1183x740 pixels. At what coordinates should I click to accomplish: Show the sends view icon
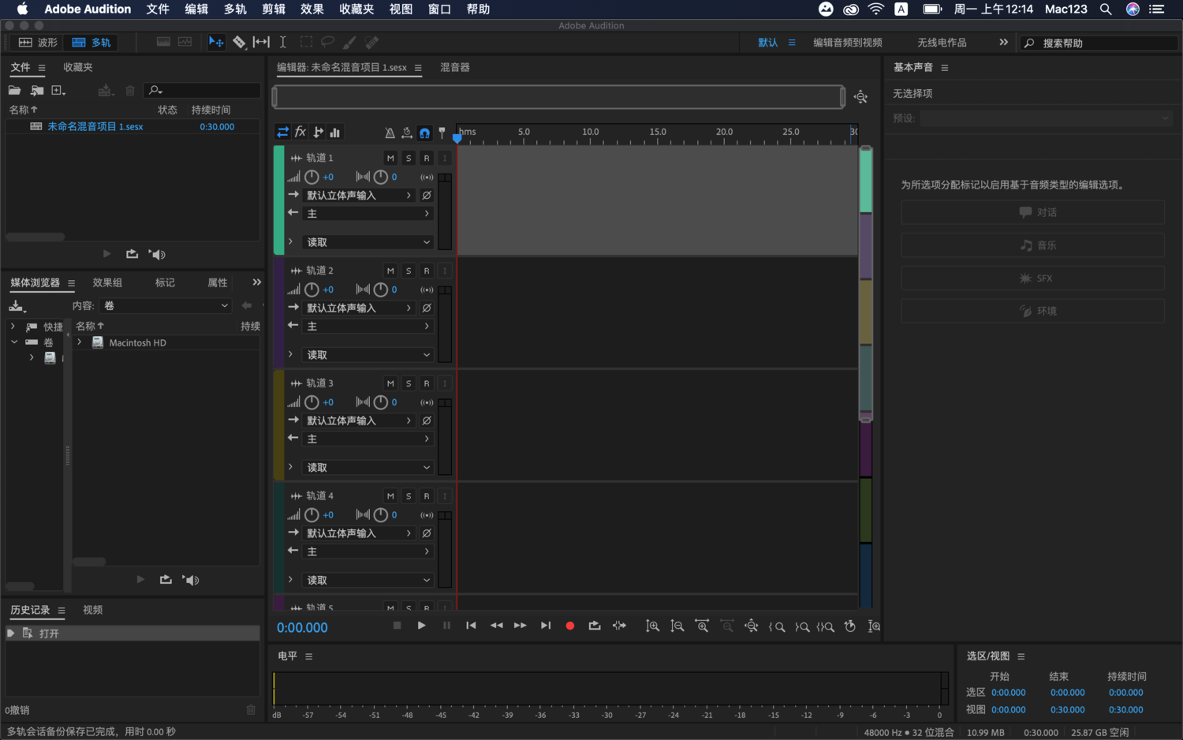[319, 133]
